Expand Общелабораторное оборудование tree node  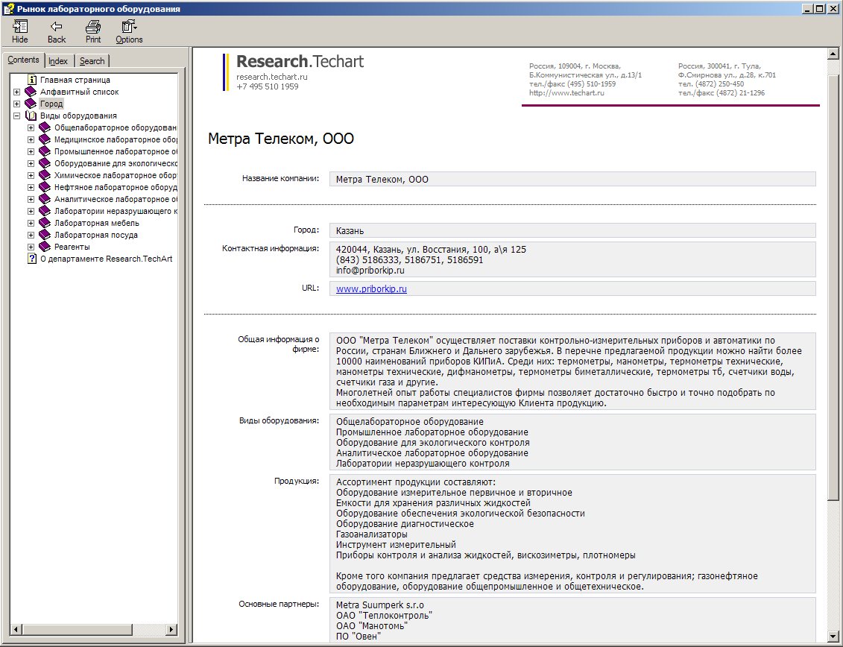[x=31, y=127]
